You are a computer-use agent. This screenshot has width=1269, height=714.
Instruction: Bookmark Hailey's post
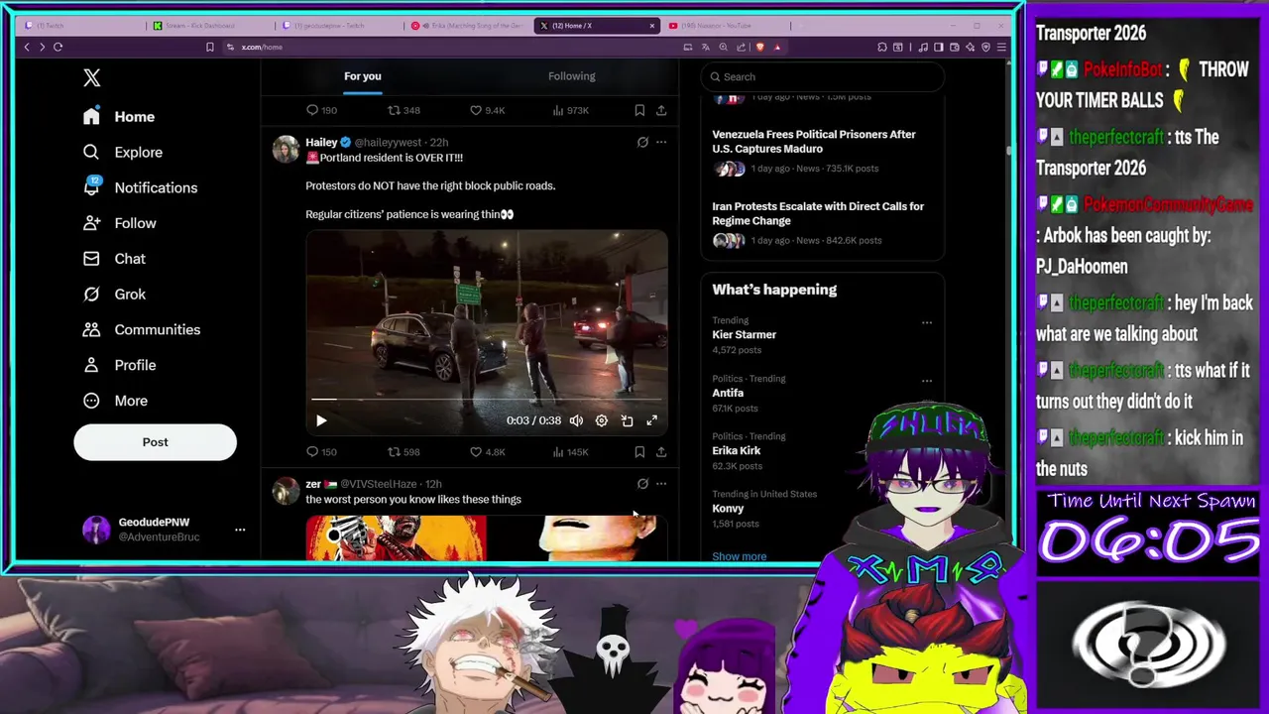(x=639, y=452)
